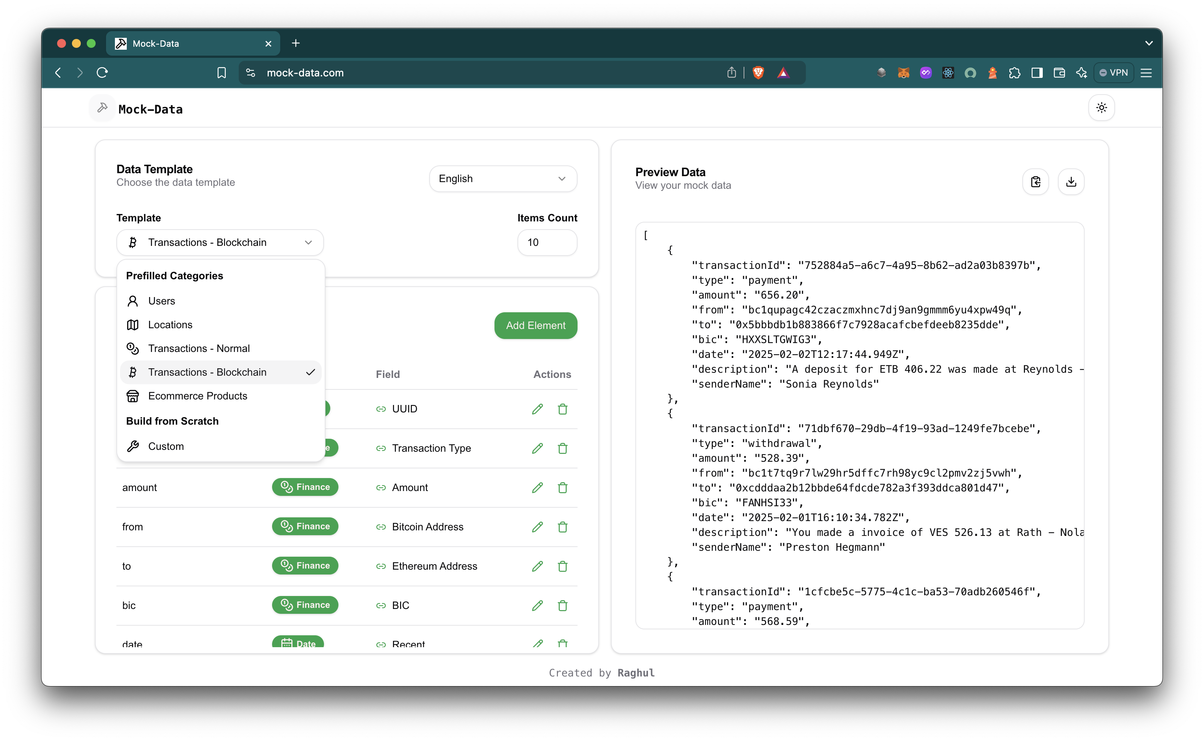The width and height of the screenshot is (1204, 741).
Task: Select Ecommerce Products template
Action: click(x=221, y=396)
